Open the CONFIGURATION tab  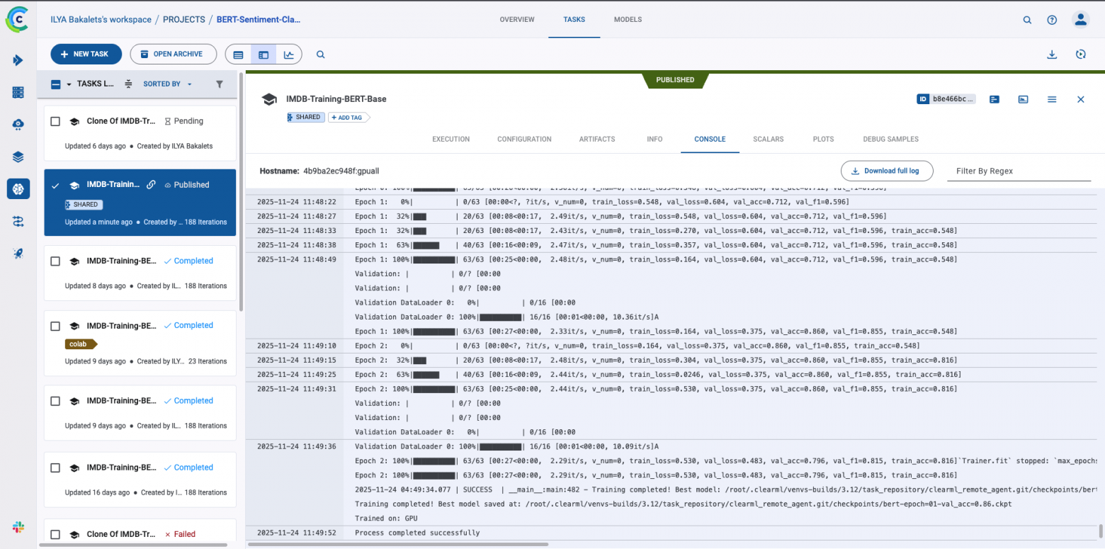pyautogui.click(x=524, y=139)
